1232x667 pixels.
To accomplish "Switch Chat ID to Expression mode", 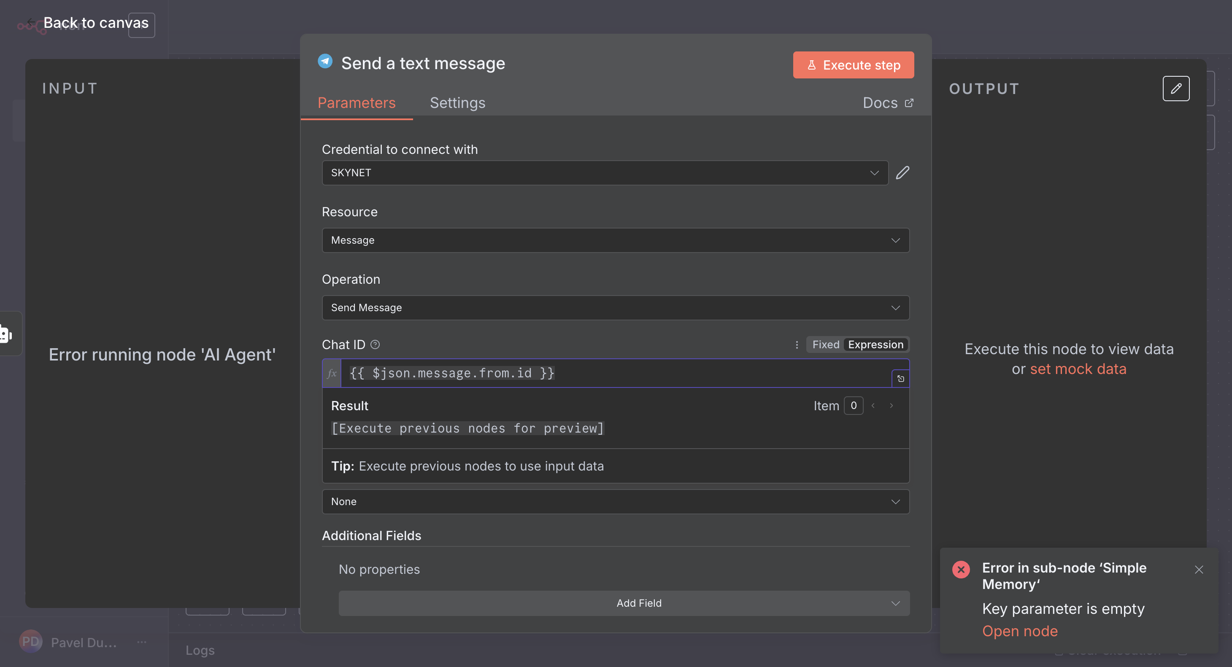I will 875,344.
